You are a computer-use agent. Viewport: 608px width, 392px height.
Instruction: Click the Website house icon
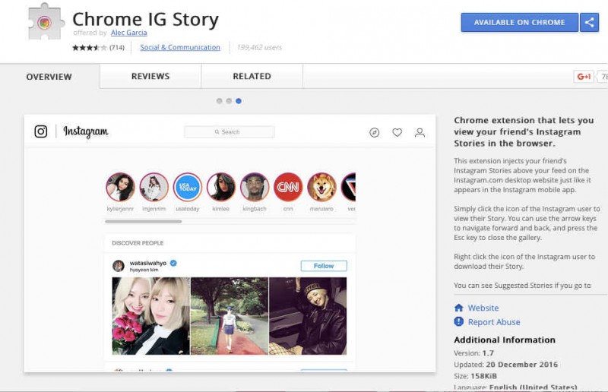click(x=459, y=308)
